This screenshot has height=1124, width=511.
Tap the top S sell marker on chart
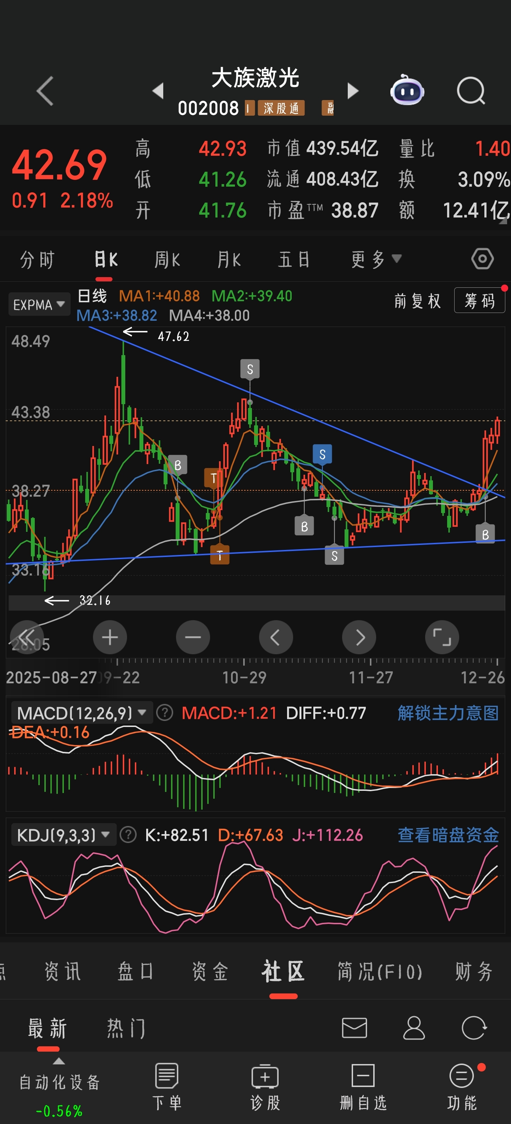click(x=250, y=369)
